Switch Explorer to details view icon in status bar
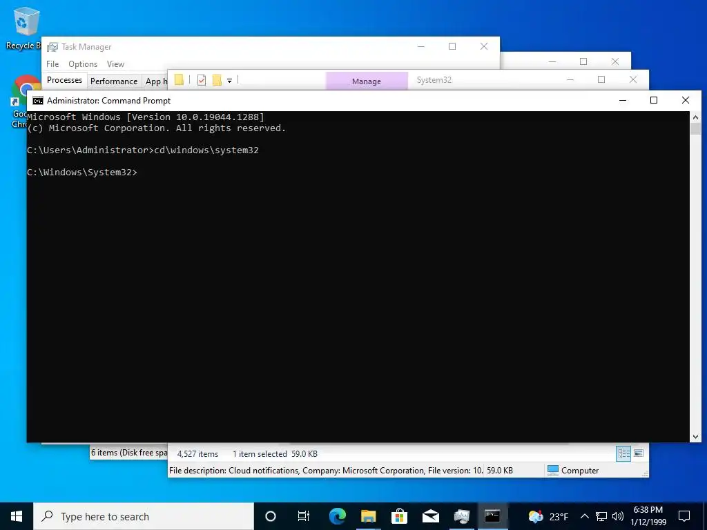 (x=623, y=453)
